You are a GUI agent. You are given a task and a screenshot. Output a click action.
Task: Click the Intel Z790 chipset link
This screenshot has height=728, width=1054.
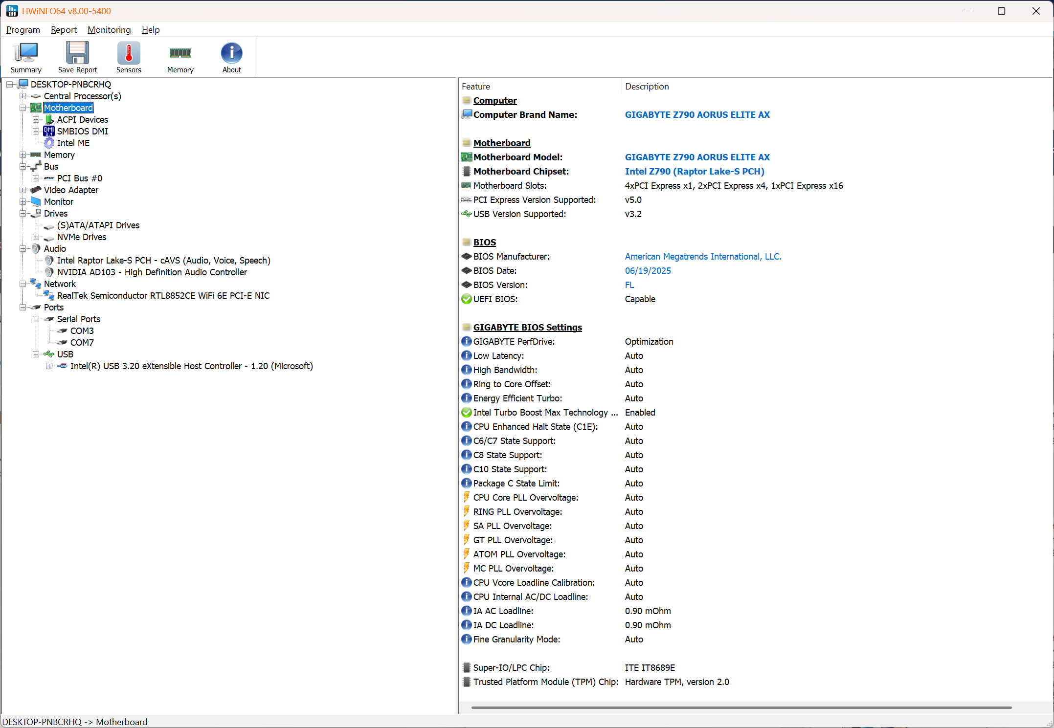(x=694, y=171)
